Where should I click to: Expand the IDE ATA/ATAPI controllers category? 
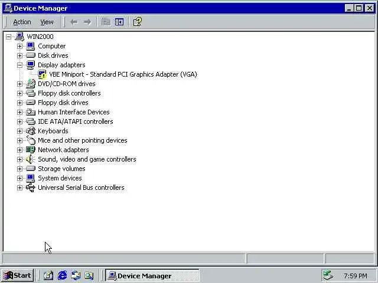[19, 122]
